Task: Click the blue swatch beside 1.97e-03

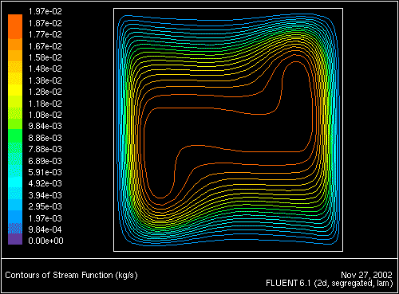Action: pos(15,217)
